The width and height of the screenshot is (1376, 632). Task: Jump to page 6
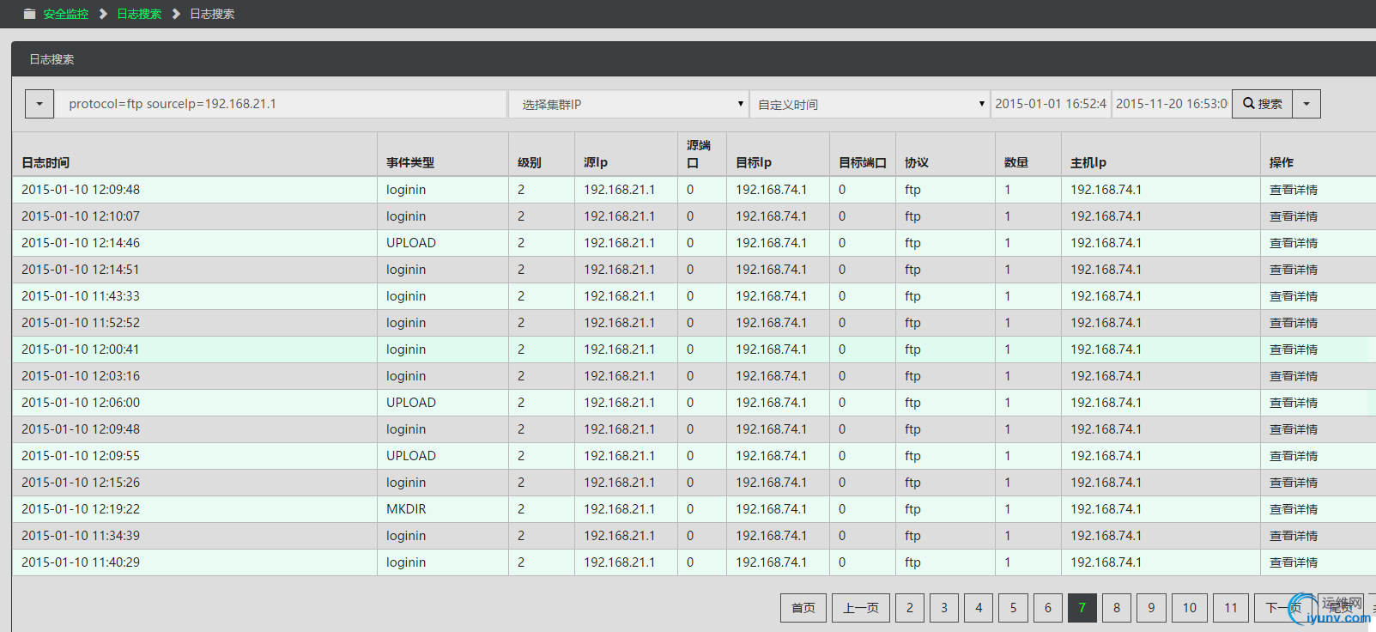(1048, 608)
